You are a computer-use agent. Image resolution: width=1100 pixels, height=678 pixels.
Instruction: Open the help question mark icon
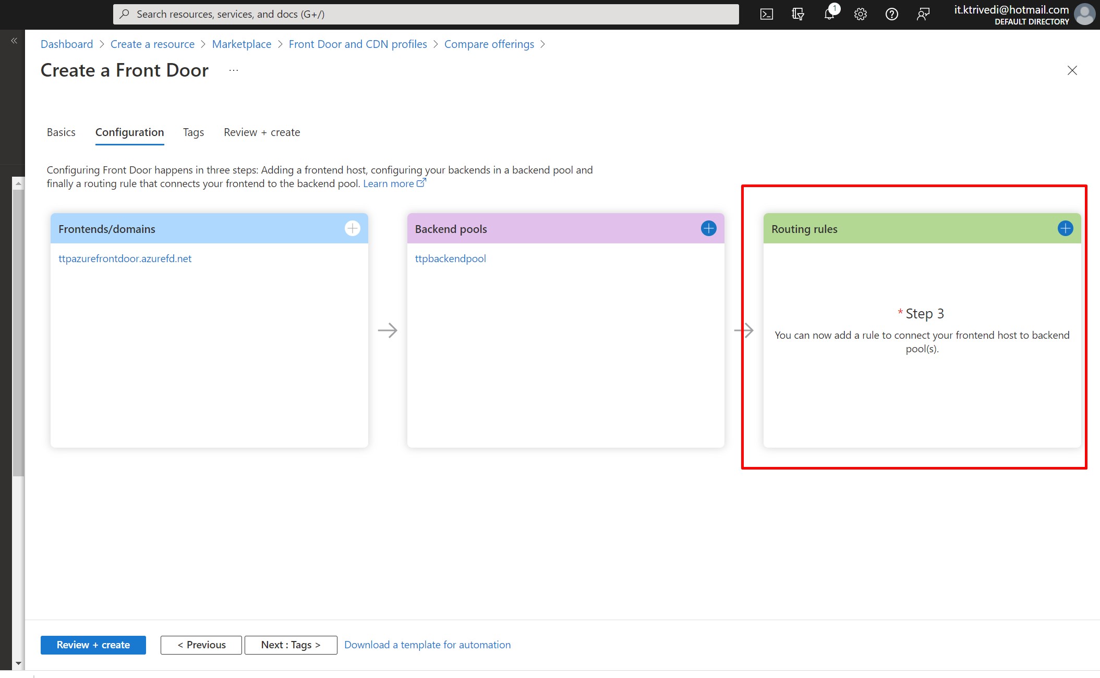891,14
